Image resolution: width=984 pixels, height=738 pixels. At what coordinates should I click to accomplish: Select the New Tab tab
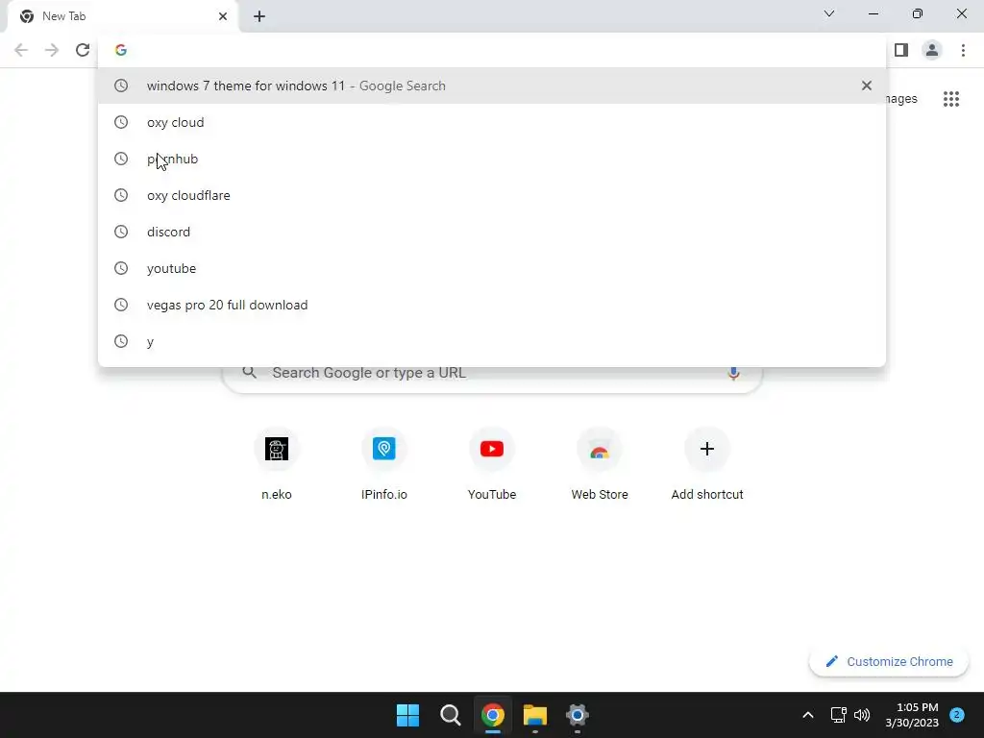coord(122,16)
